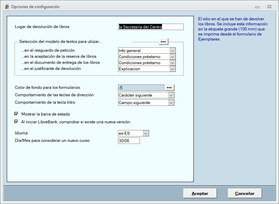Minimize the Opciones de configuración window
This screenshot has width=279, height=204.
click(257, 6)
